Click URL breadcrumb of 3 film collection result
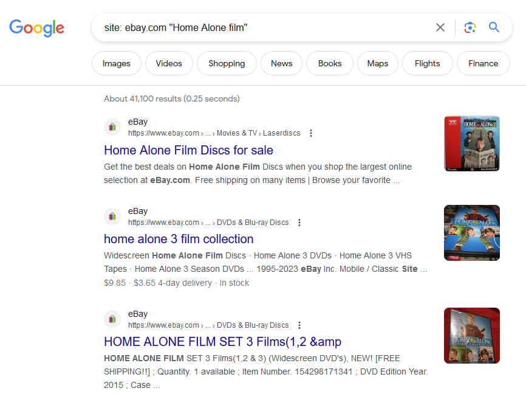526x394 pixels. click(208, 223)
